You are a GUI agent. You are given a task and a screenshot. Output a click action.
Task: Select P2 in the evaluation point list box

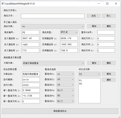click(x=81, y=84)
